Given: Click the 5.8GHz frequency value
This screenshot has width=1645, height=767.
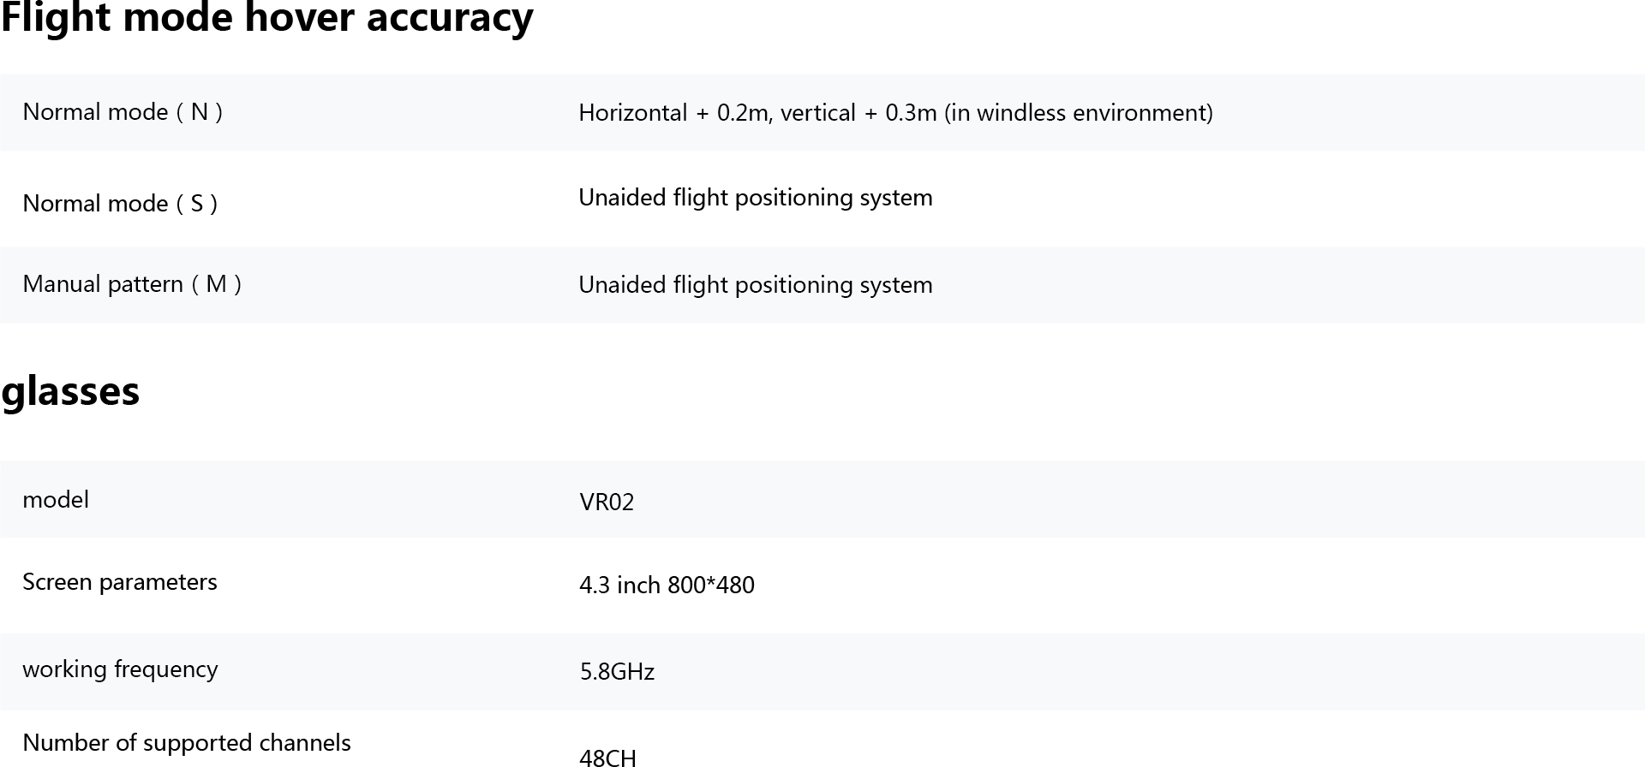Looking at the screenshot, I should tap(617, 672).
